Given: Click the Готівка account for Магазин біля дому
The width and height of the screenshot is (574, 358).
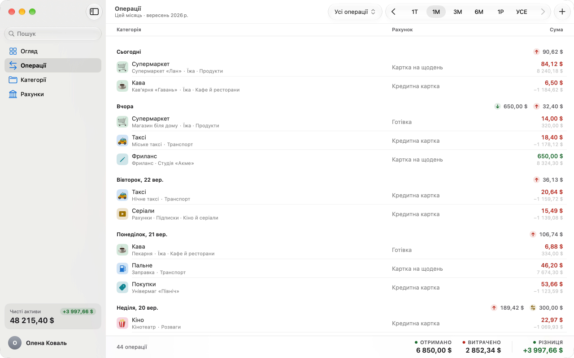Looking at the screenshot, I should point(402,122).
